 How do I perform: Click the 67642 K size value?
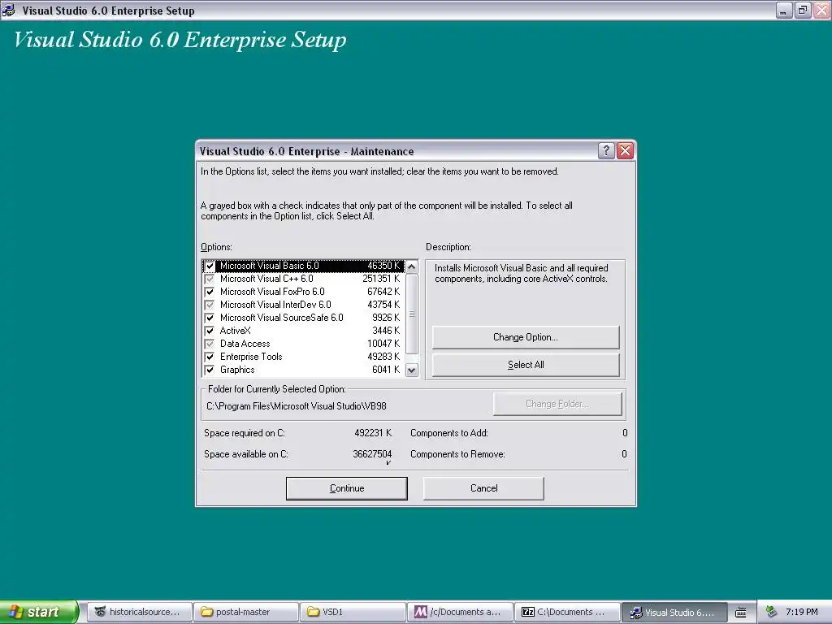coord(383,292)
